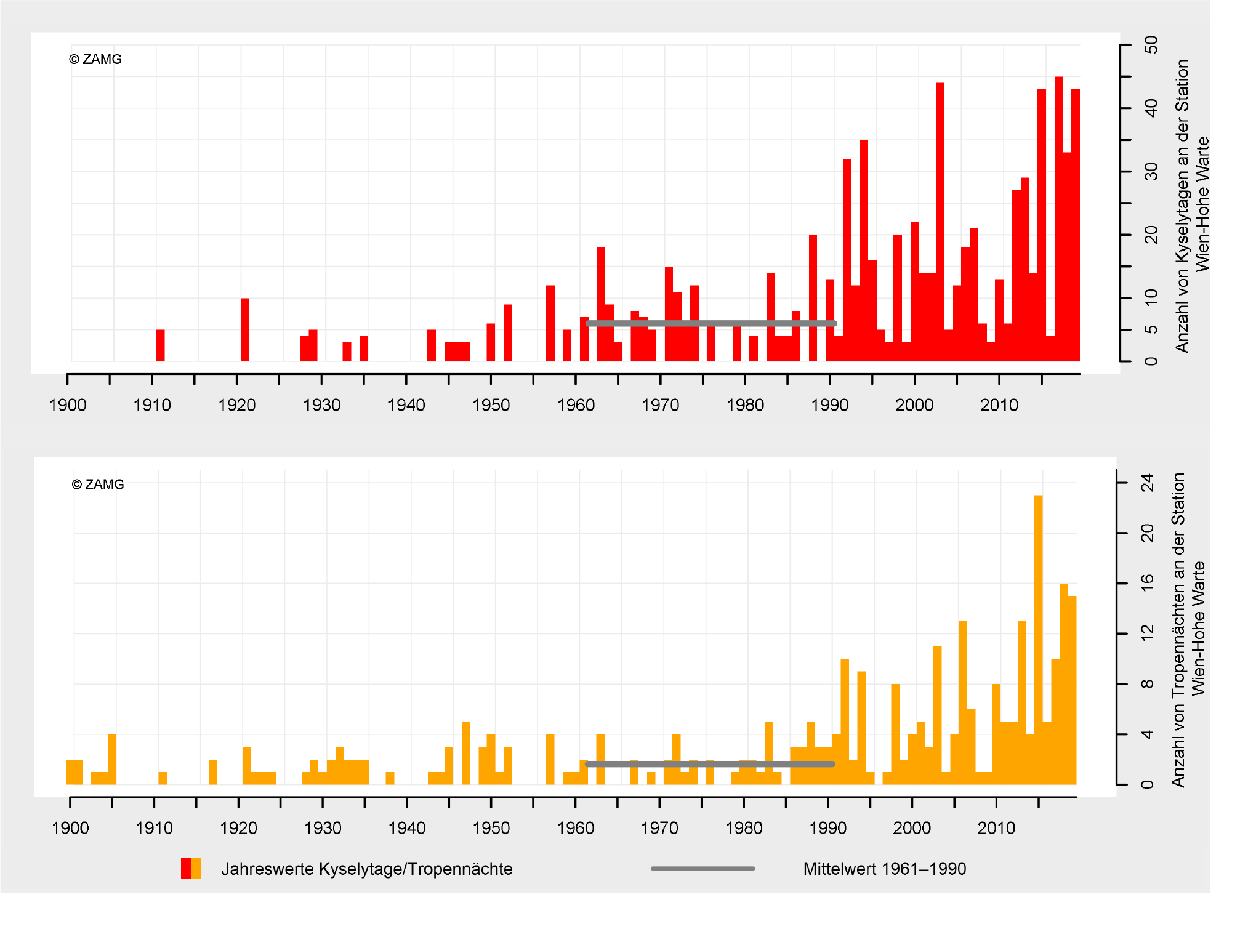This screenshot has height=929, width=1248.
Task: Click the orange legend swatch for Tropennächte
Action: tap(196, 868)
